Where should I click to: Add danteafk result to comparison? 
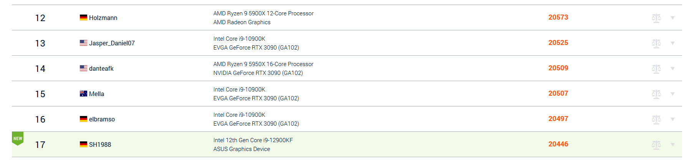click(656, 69)
